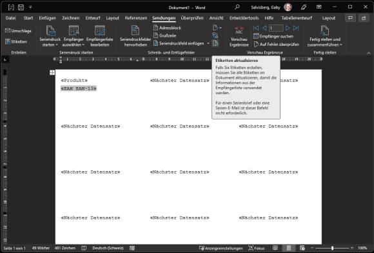Click the Übereinstimmende Felder icon
Viewport: 374px width, 253px height.
215,35
